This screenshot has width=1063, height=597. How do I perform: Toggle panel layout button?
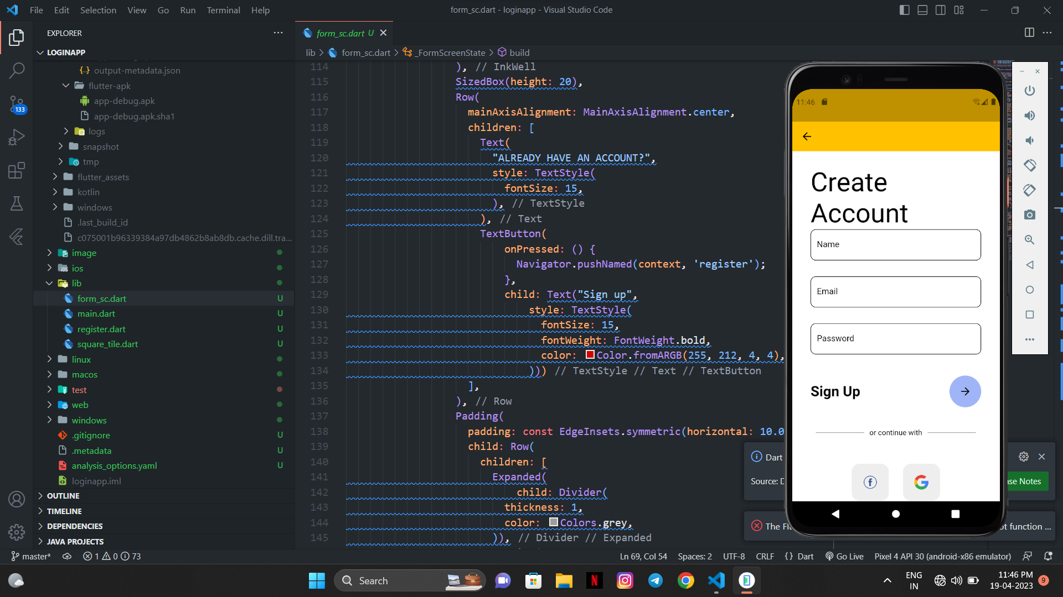click(x=922, y=10)
